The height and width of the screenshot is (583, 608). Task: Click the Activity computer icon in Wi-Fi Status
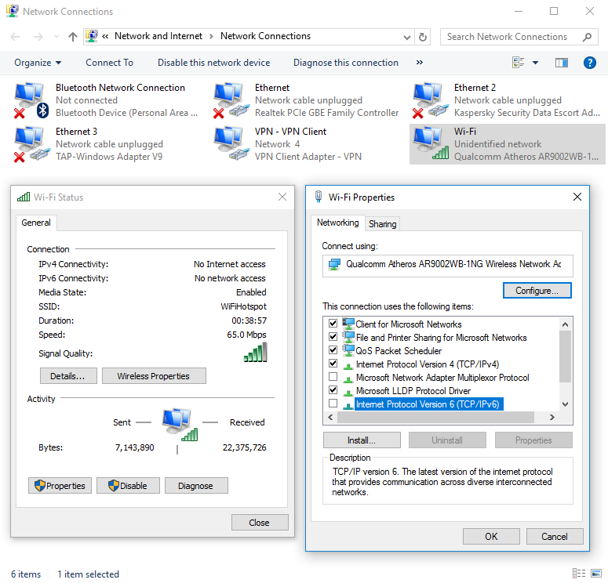coord(180,424)
